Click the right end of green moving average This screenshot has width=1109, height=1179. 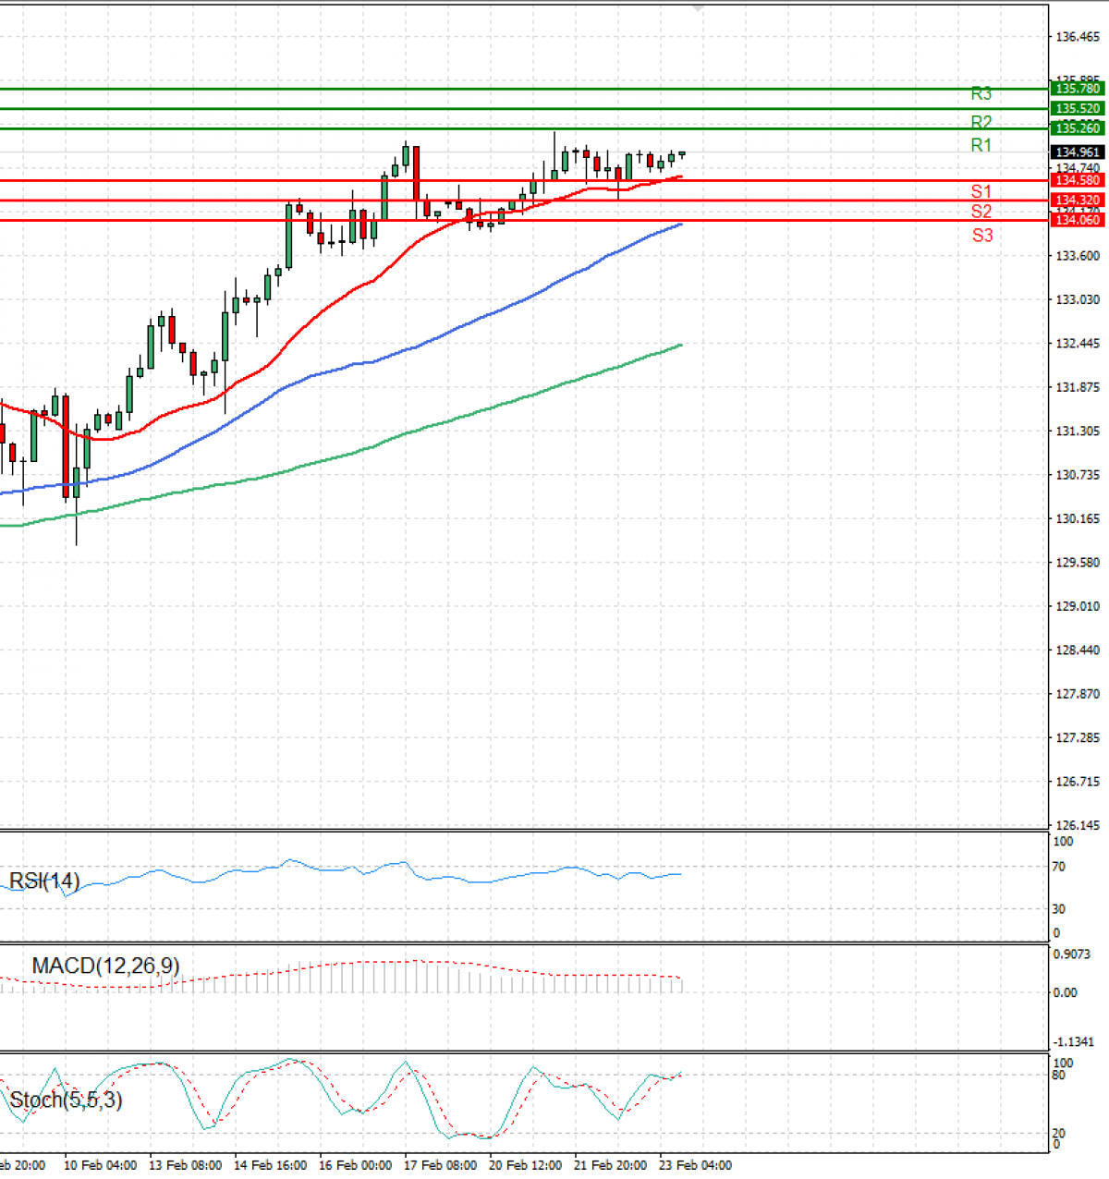(680, 346)
